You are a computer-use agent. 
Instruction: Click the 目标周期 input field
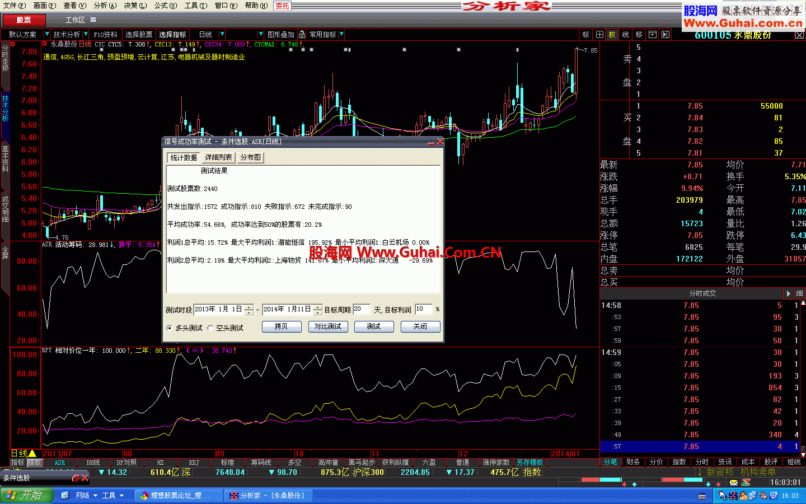361,309
